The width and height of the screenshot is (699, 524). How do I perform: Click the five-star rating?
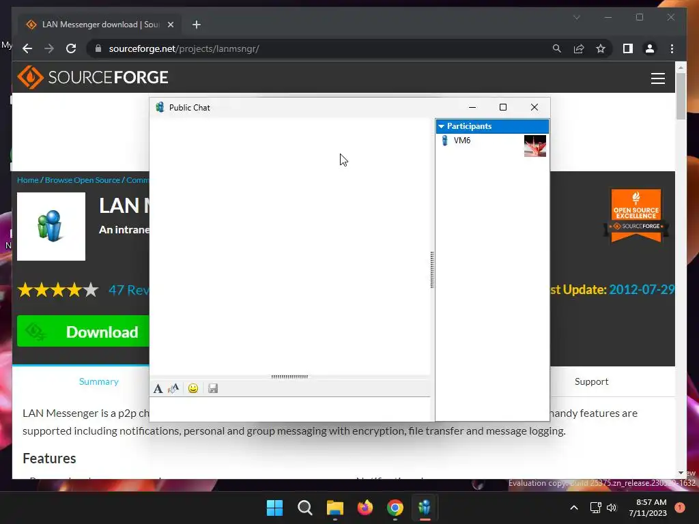click(x=58, y=290)
